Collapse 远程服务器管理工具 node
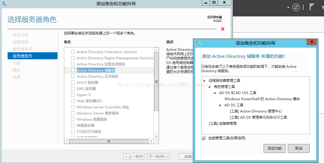Image resolution: width=324 pixels, height=163 pixels. pos(204,80)
